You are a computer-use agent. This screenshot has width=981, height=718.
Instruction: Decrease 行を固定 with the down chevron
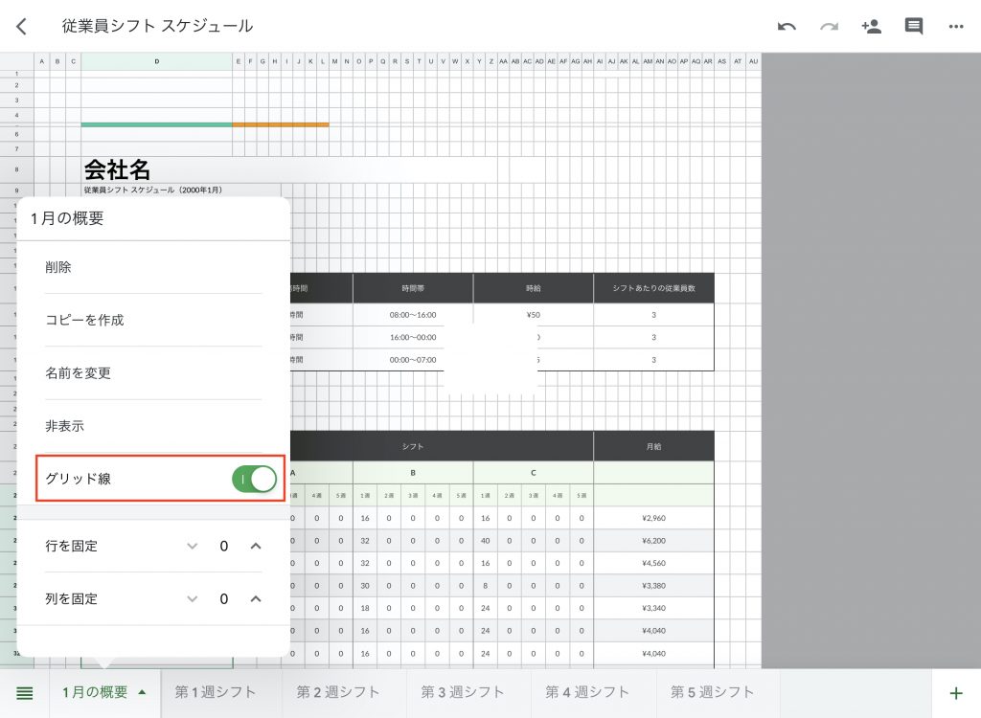193,546
